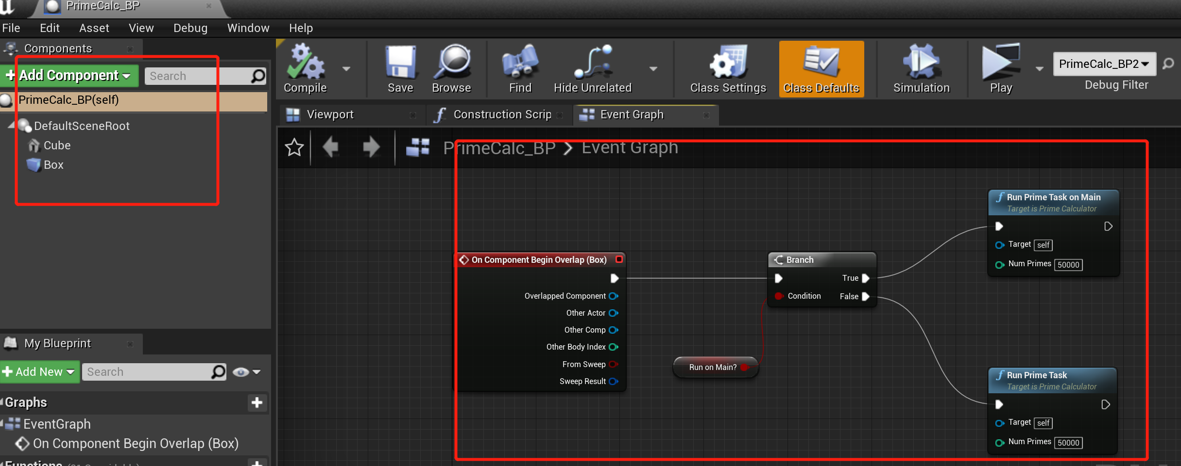Screen dimensions: 1181x466
Task: Start Simulation with the Simulation icon
Action: pyautogui.click(x=920, y=63)
